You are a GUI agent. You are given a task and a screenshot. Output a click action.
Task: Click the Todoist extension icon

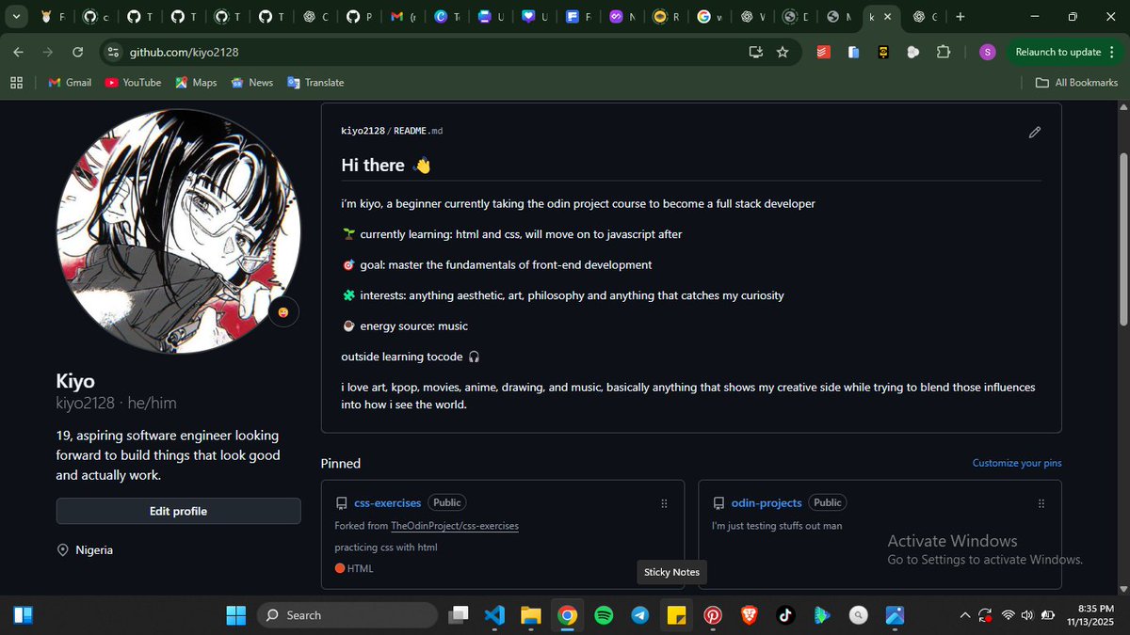(x=823, y=53)
